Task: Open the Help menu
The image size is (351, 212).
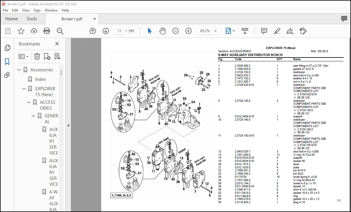Action: click(65, 10)
